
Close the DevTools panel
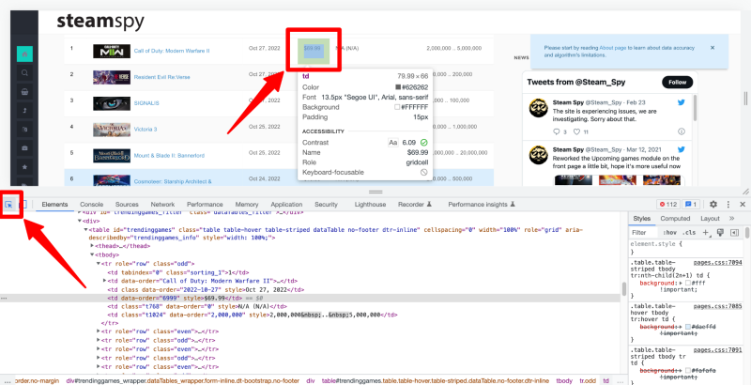[743, 205]
